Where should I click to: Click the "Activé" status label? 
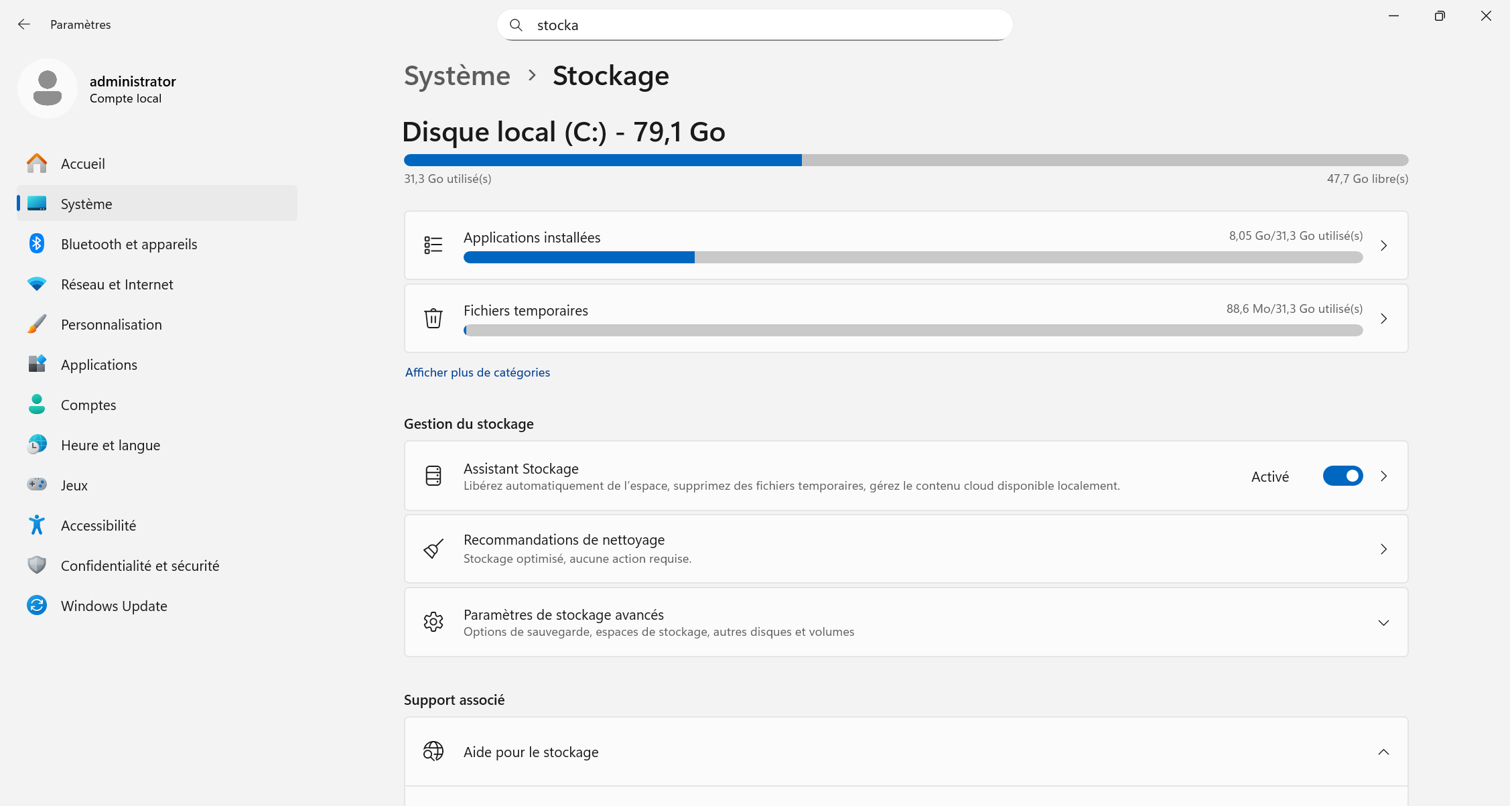pos(1270,476)
